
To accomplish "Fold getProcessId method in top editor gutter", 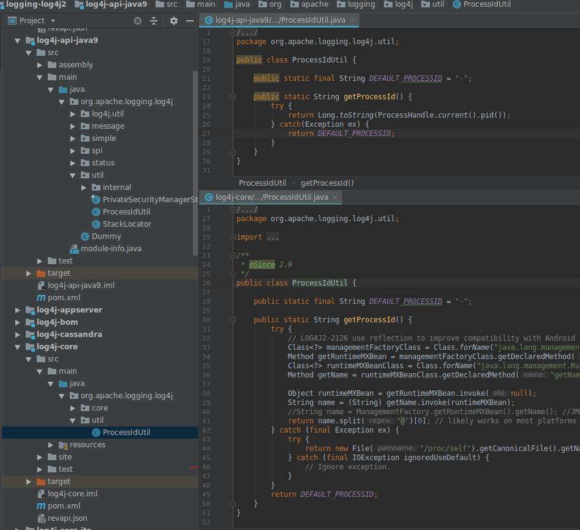I will 233,97.
